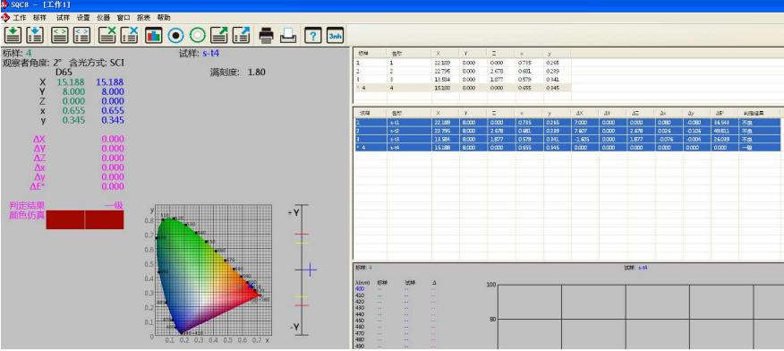Click the green download standard icon
The image size is (784, 351).
click(14, 35)
